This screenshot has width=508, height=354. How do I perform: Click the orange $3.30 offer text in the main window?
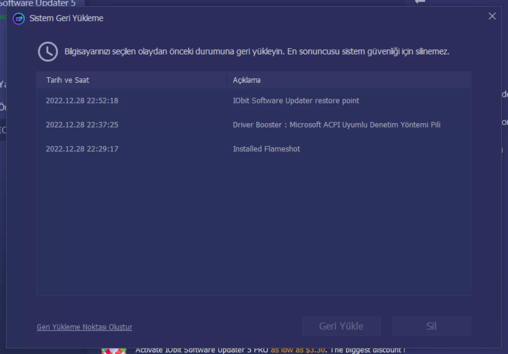pyautogui.click(x=298, y=350)
